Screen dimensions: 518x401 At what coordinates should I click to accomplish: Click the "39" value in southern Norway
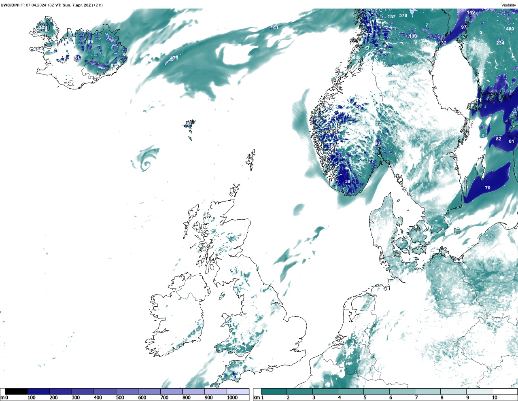[348, 181]
